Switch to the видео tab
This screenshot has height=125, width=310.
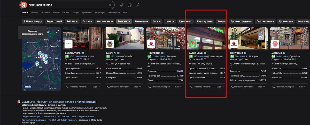point(56,12)
